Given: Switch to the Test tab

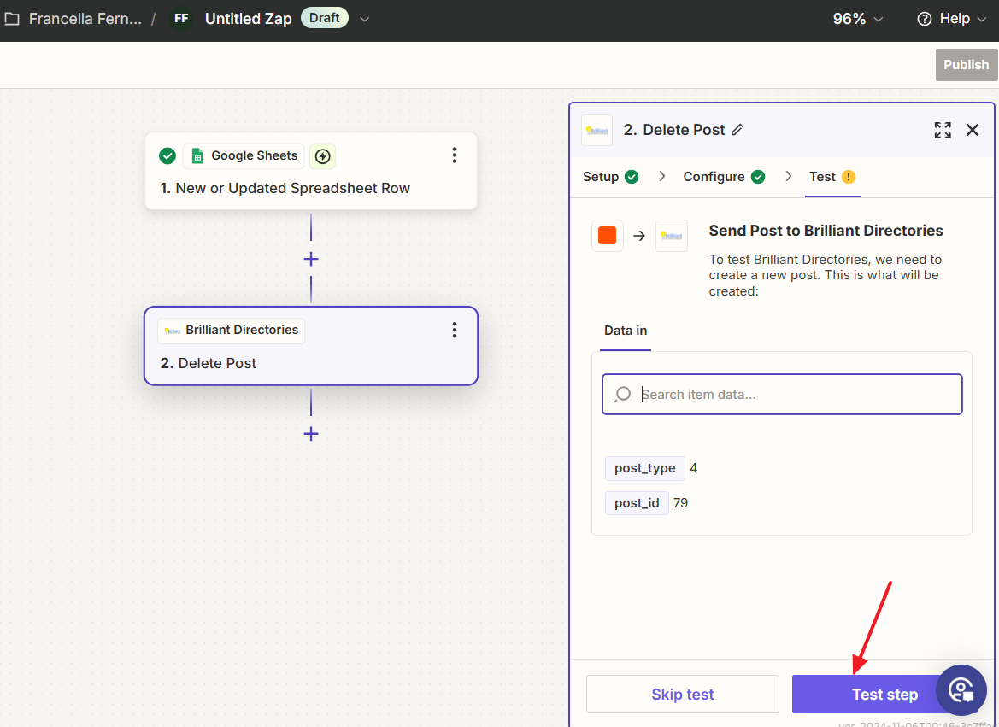Looking at the screenshot, I should tap(832, 177).
